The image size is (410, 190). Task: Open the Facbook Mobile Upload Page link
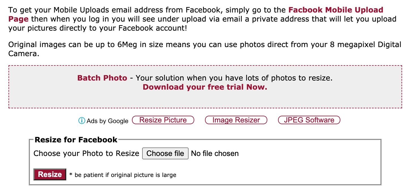point(336,10)
